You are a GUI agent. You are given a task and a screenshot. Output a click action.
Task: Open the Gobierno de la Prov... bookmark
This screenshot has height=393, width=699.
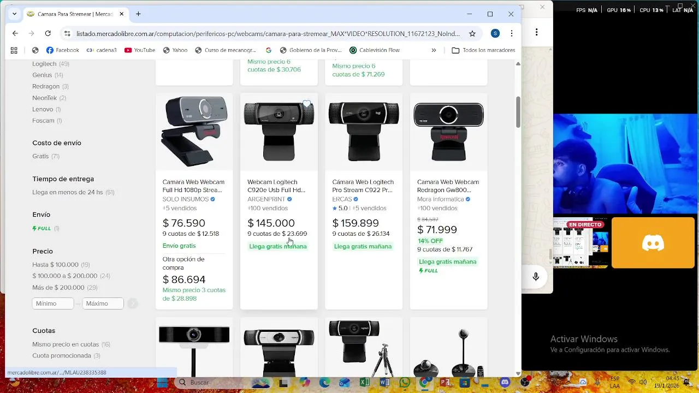310,50
